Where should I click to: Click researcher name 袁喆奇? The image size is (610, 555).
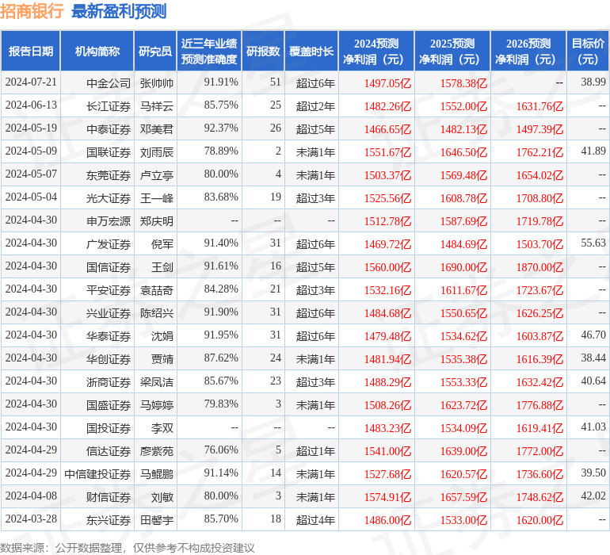click(x=156, y=290)
